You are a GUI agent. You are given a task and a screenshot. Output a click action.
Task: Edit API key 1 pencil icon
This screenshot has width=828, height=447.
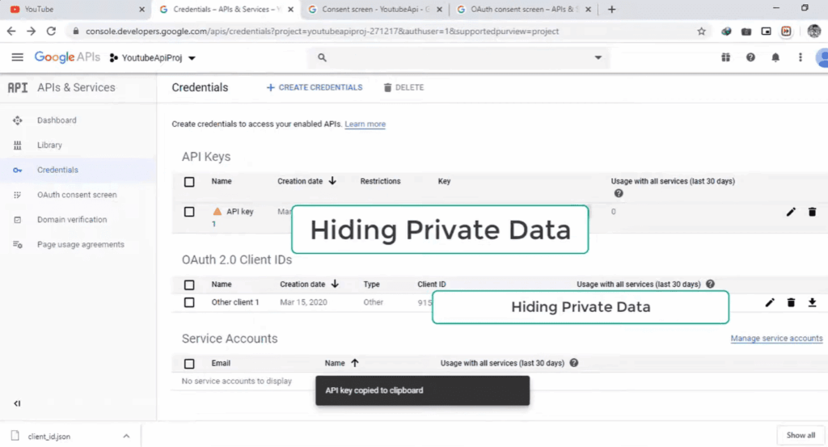pyautogui.click(x=791, y=212)
